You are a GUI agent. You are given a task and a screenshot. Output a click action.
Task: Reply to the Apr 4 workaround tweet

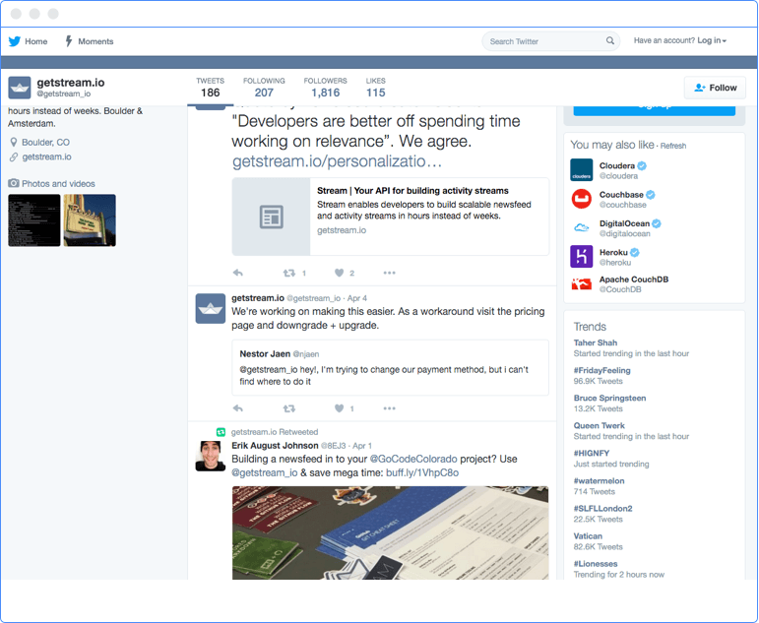coord(237,408)
